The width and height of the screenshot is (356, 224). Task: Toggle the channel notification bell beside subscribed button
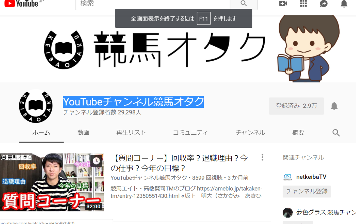(x=334, y=106)
